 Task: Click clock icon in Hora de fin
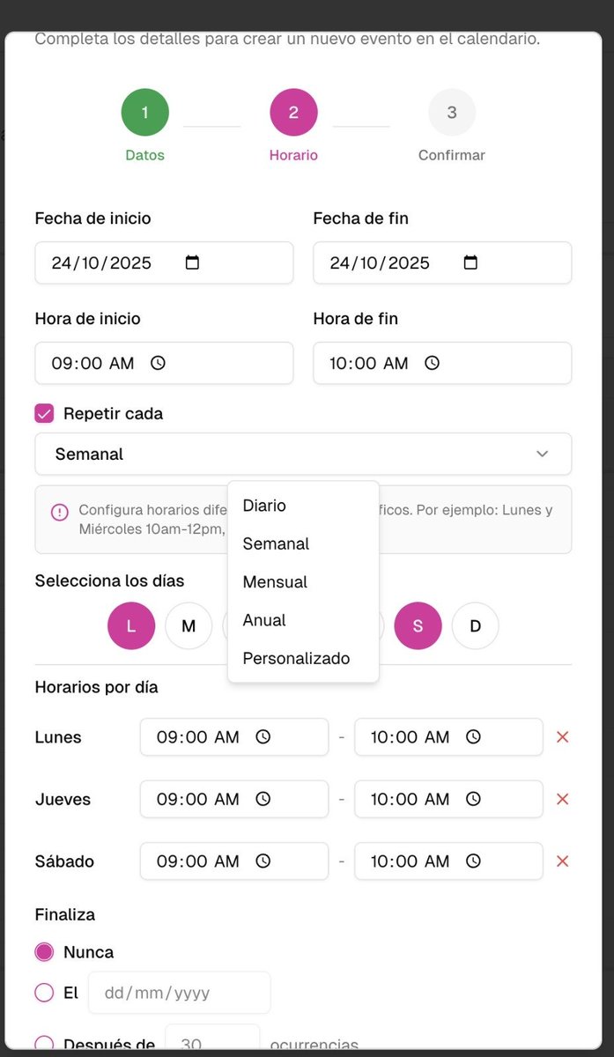[x=432, y=363]
